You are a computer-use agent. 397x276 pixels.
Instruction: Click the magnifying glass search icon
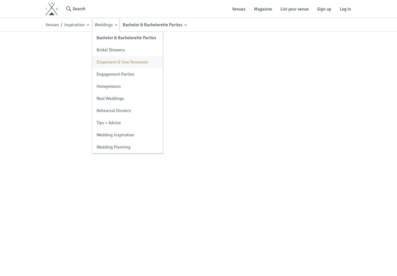point(69,9)
